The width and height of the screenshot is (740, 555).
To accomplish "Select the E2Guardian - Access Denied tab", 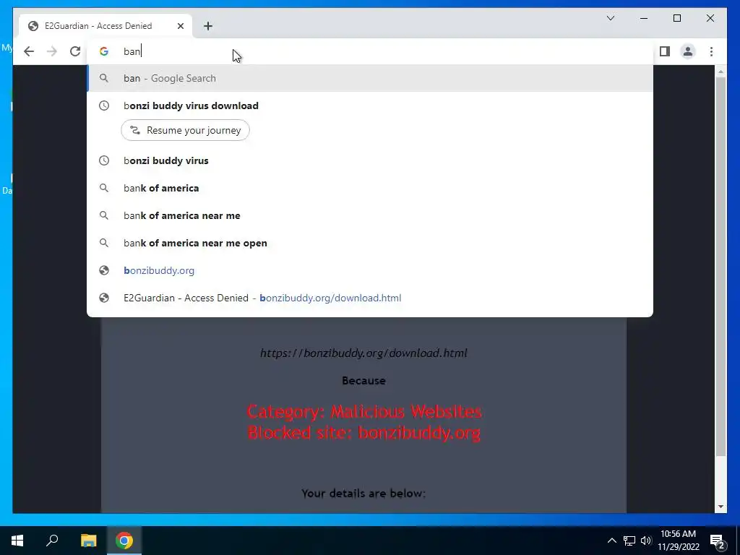I will pos(106,26).
